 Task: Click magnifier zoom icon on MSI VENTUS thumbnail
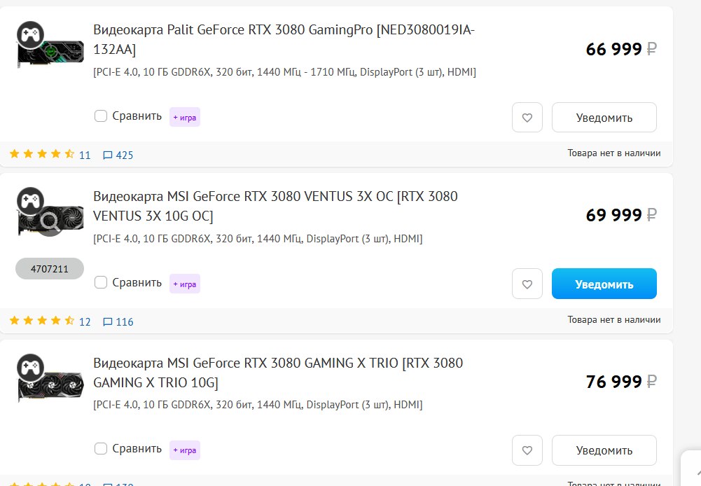pyautogui.click(x=49, y=221)
